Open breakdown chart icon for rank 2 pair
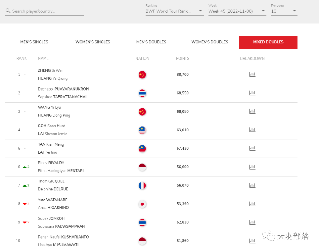The width and height of the screenshot is (319, 250). 252,93
